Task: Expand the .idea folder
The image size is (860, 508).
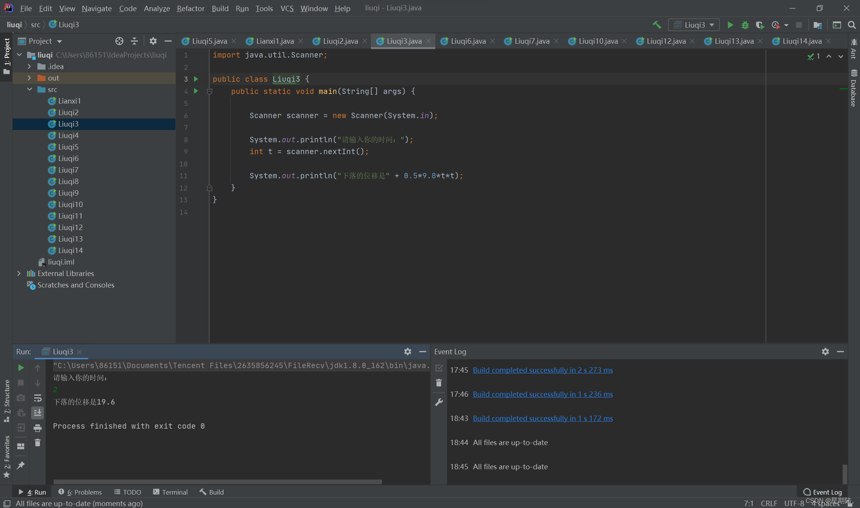Action: click(29, 66)
